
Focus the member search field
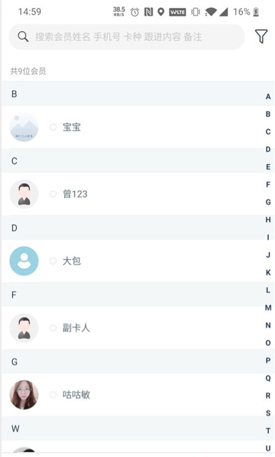point(127,37)
